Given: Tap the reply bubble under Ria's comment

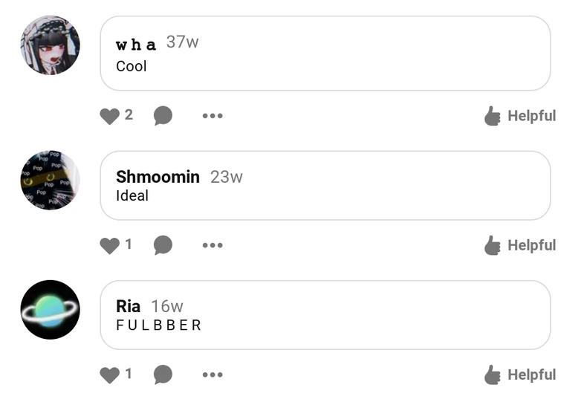Looking at the screenshot, I should (x=163, y=375).
